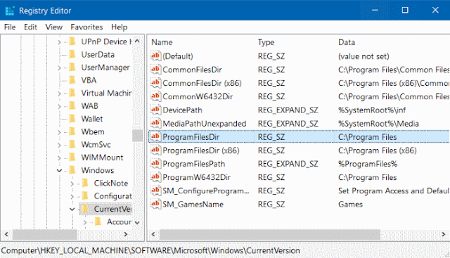Click the folder icon for Wallet

(x=72, y=119)
